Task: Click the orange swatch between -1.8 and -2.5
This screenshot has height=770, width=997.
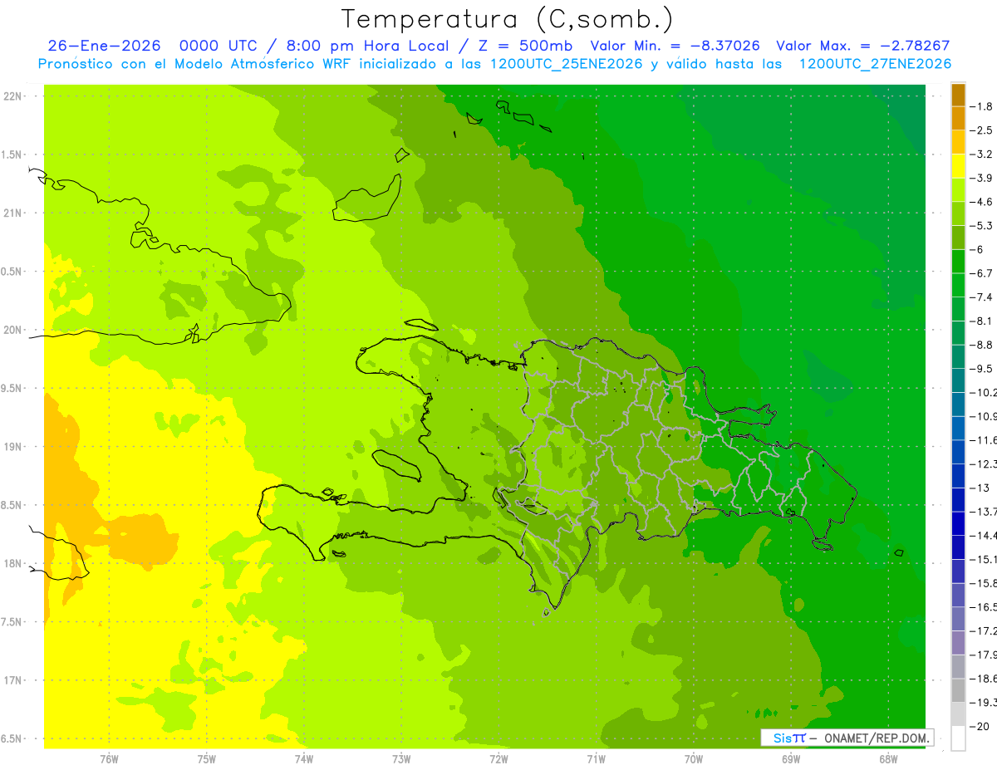Action: [958, 118]
